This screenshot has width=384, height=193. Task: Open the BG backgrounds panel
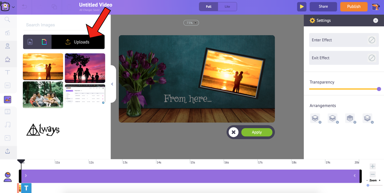pyautogui.click(x=7, y=85)
